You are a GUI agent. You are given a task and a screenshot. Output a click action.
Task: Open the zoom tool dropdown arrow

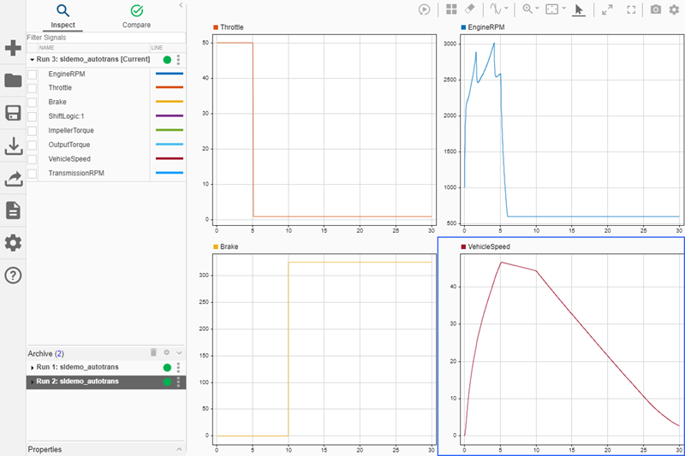[537, 9]
